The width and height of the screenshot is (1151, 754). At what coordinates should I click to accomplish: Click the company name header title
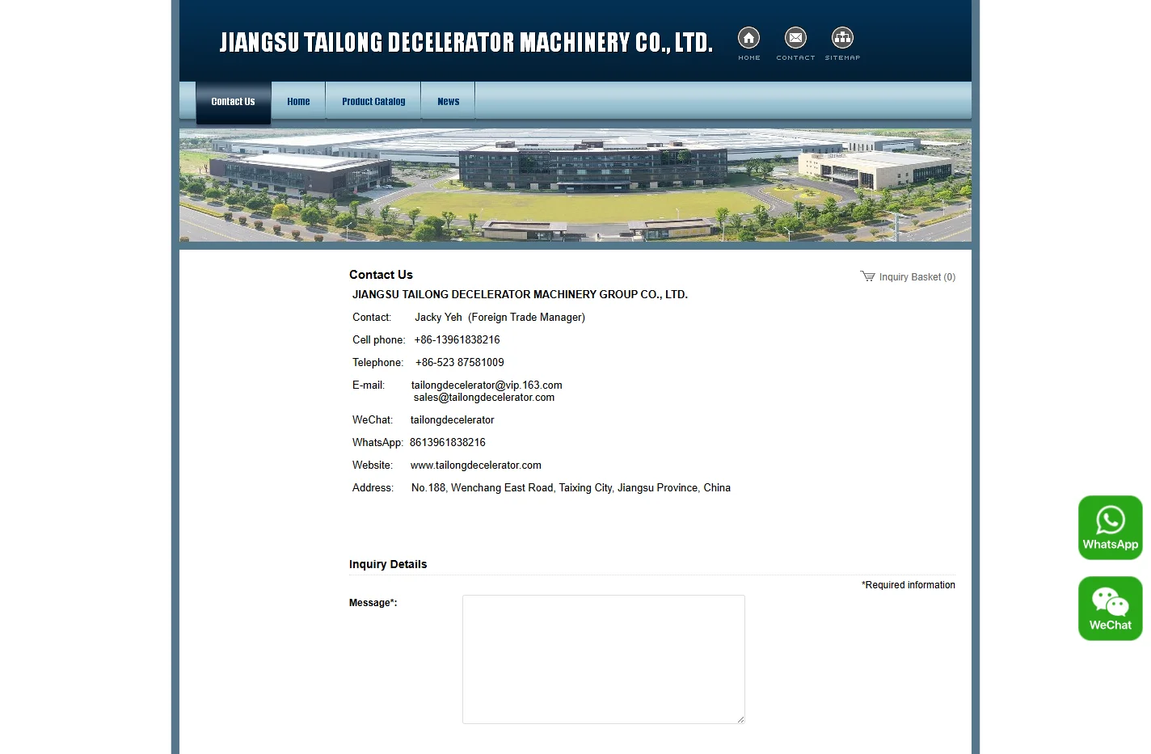[466, 42]
